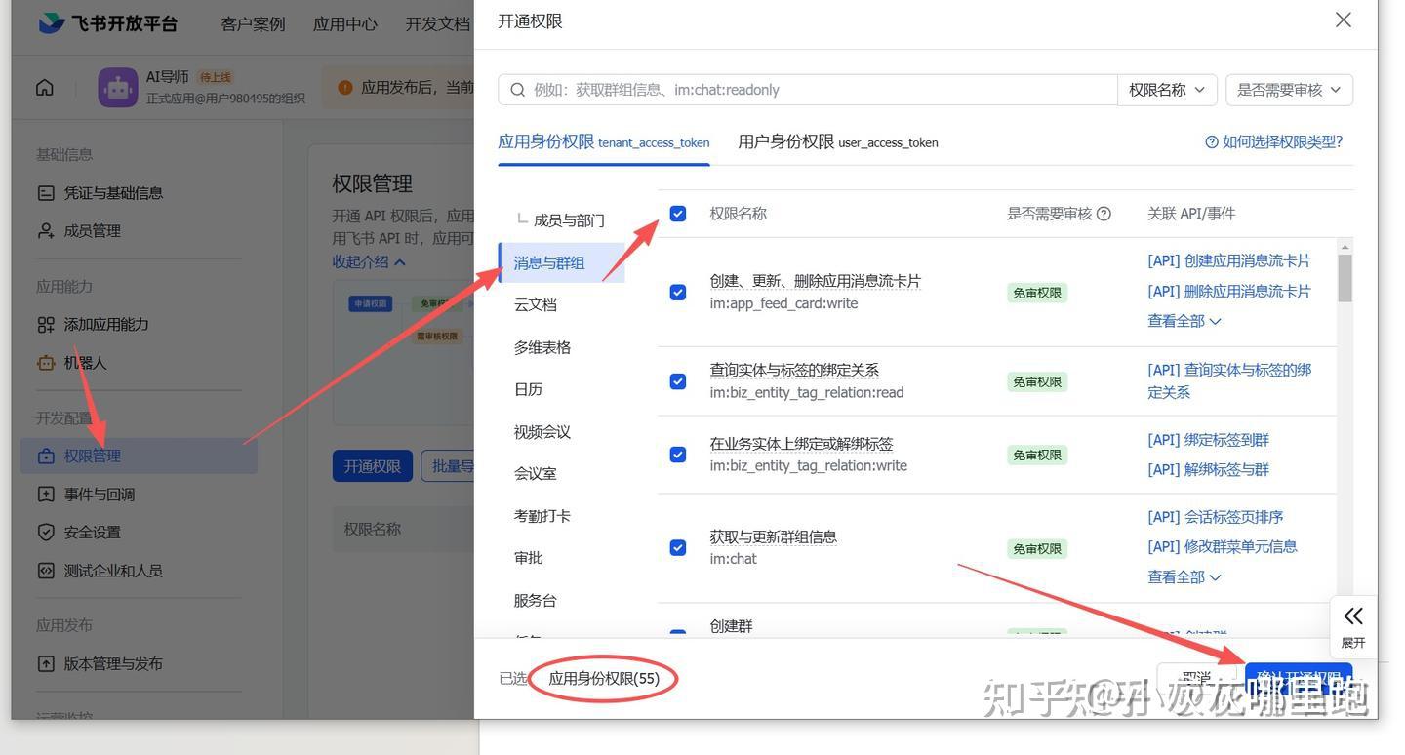1405x755 pixels.
Task: Expand 查看全部 in the im:app_feed_card:write row
Action: click(1184, 321)
